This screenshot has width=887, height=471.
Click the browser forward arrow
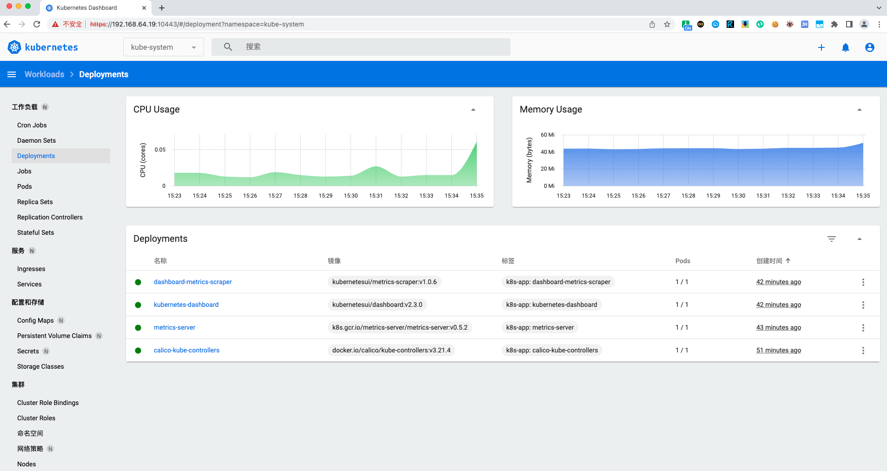point(22,24)
